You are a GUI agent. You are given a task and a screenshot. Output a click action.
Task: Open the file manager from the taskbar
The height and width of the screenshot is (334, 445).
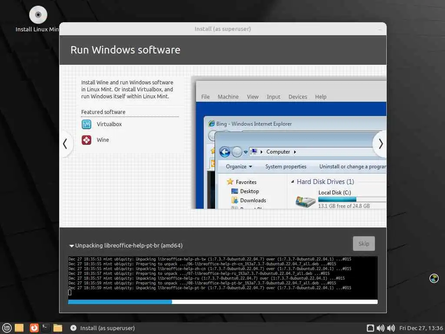(58, 328)
